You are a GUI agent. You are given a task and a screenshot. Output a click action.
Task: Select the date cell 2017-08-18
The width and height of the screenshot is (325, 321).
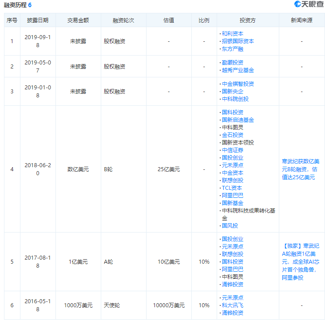[38, 262]
